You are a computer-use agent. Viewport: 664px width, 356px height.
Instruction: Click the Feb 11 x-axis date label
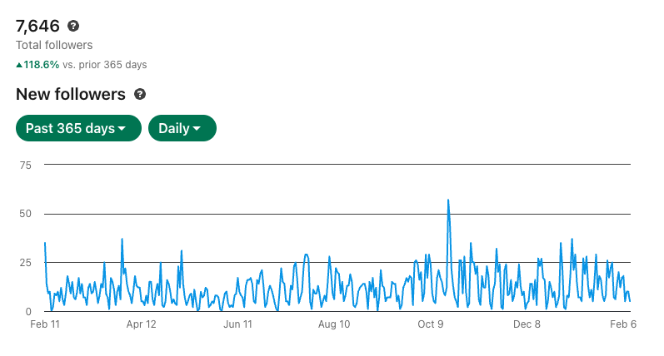click(45, 324)
